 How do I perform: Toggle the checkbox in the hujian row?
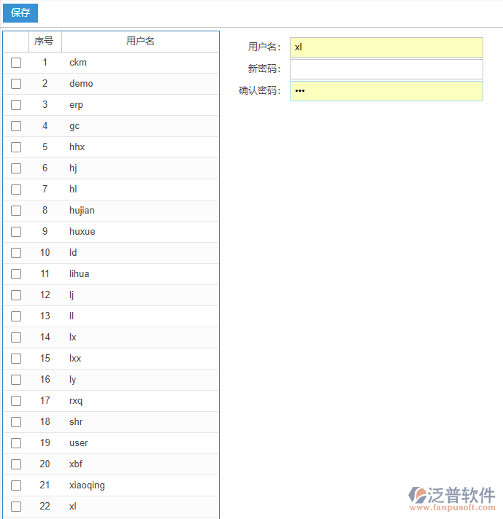[16, 211]
